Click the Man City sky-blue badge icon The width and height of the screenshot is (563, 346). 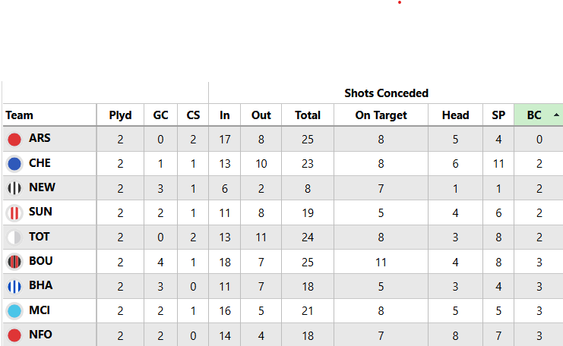pos(14,311)
